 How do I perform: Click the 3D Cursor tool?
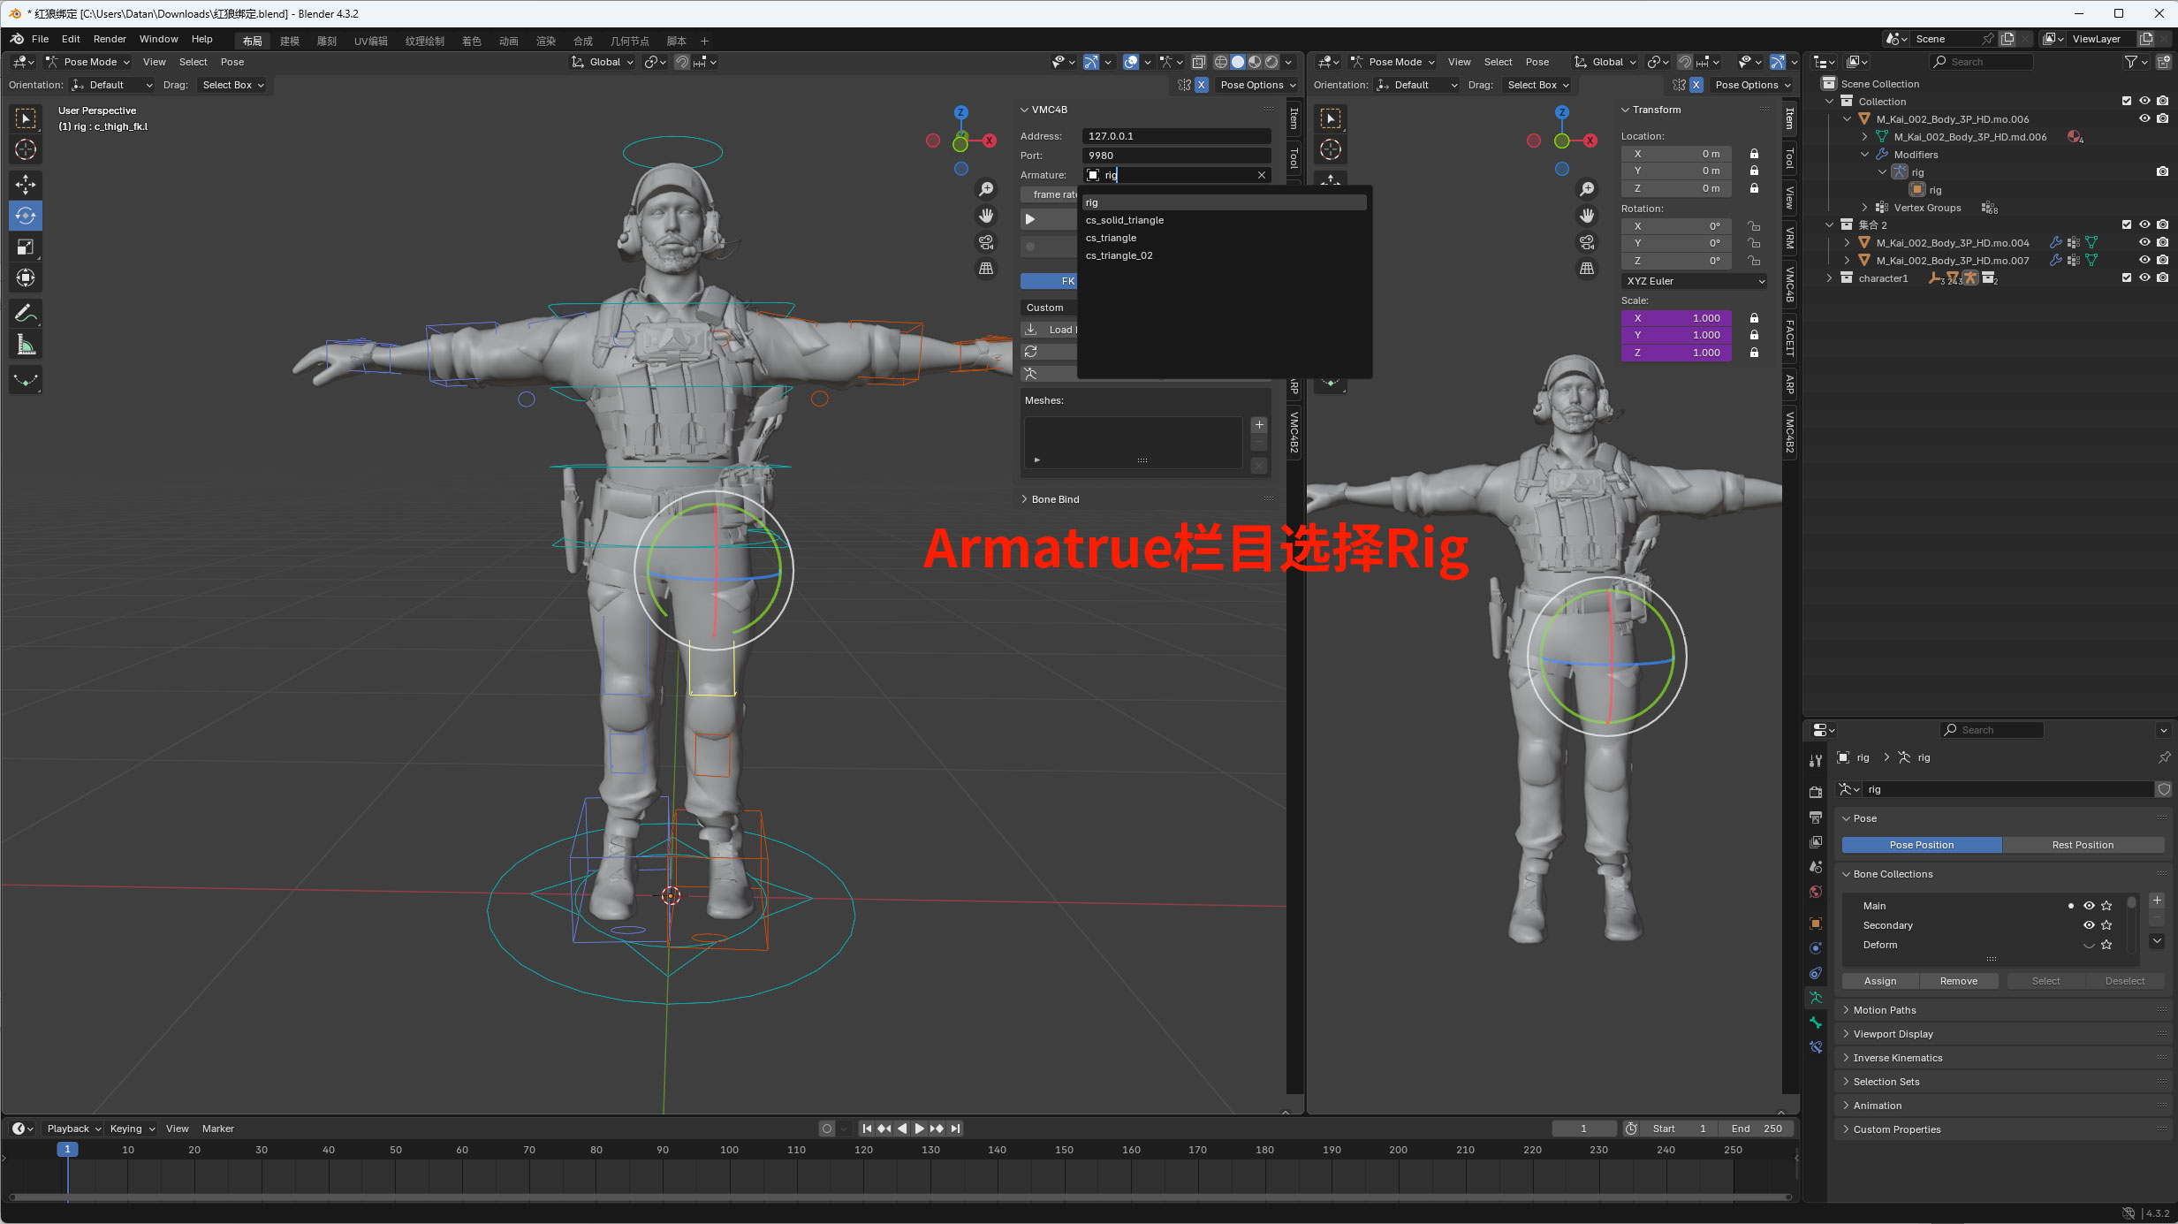pyautogui.click(x=26, y=150)
